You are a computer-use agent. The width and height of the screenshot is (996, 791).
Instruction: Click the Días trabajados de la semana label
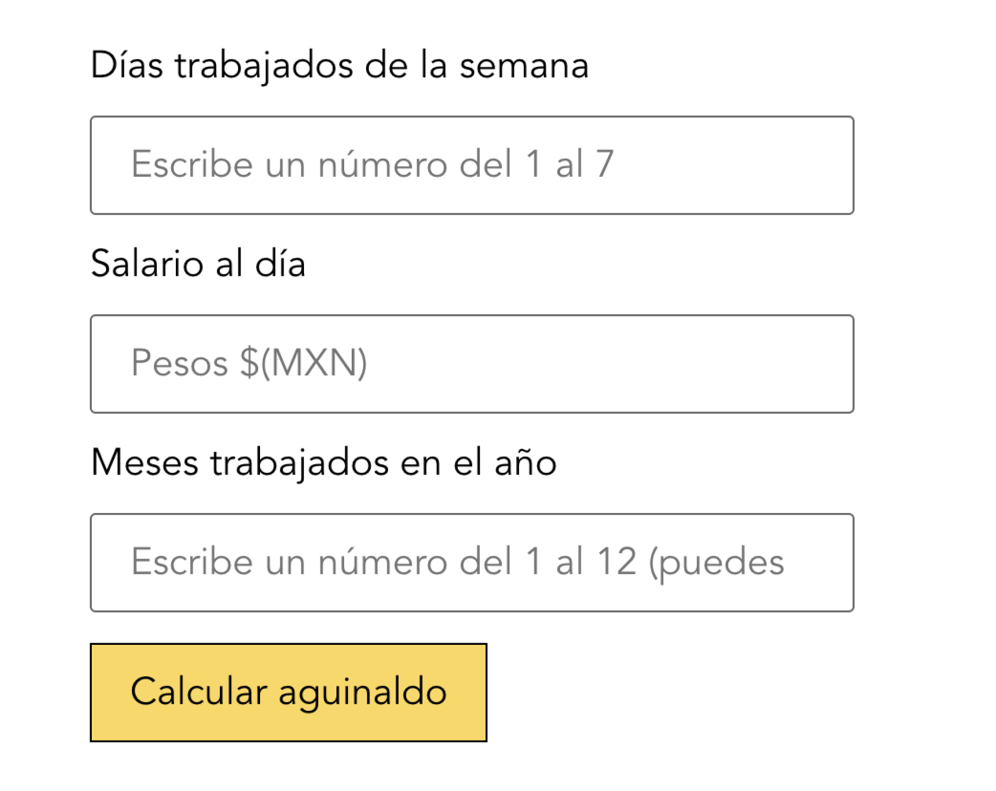340,65
